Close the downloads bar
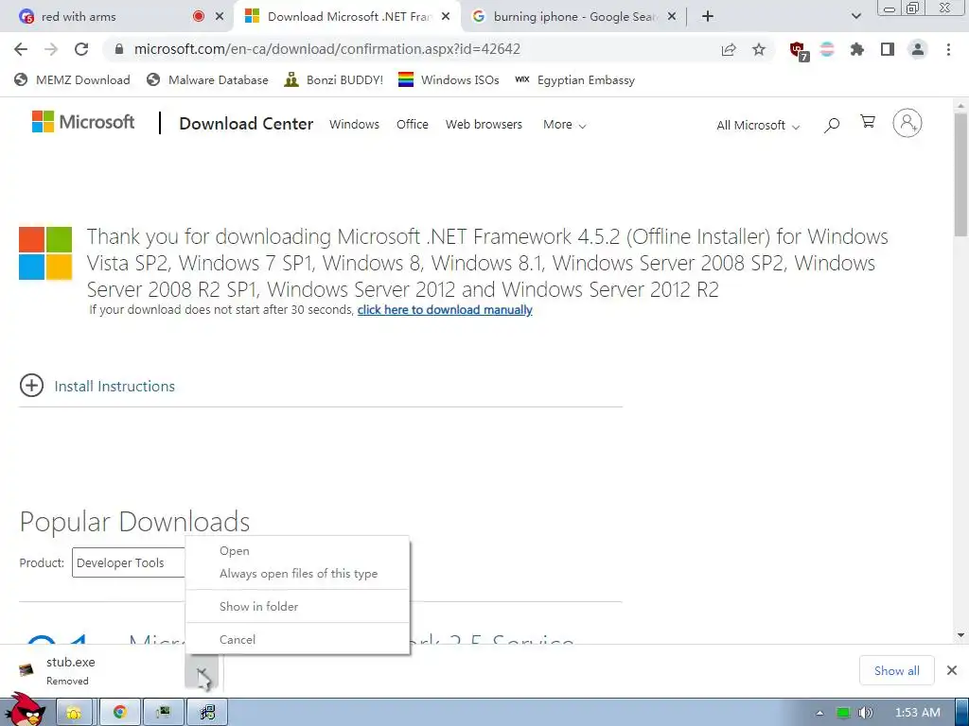Image resolution: width=969 pixels, height=726 pixels. point(952,670)
